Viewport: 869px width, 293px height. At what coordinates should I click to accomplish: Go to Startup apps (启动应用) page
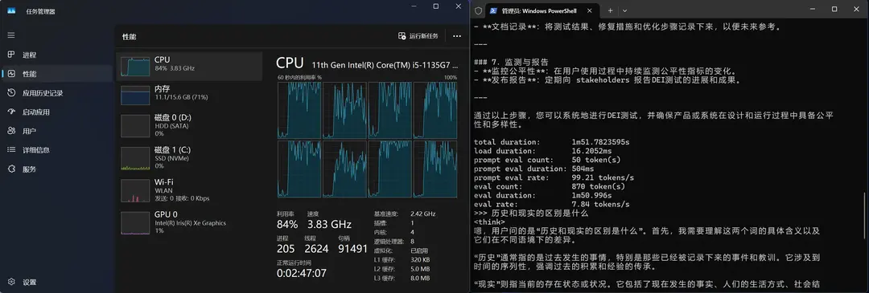(x=57, y=112)
